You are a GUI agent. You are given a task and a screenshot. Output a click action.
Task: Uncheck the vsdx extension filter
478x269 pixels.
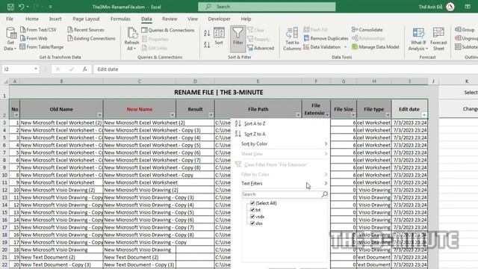[252, 217]
